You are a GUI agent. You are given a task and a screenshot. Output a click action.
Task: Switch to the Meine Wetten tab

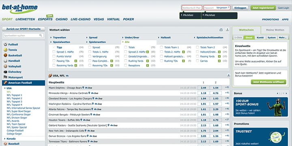275,30
